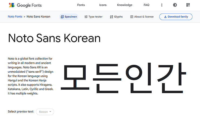Click Noto Sans Korean breadcrumb text
Screen dimensions: 200x116
(38, 16)
